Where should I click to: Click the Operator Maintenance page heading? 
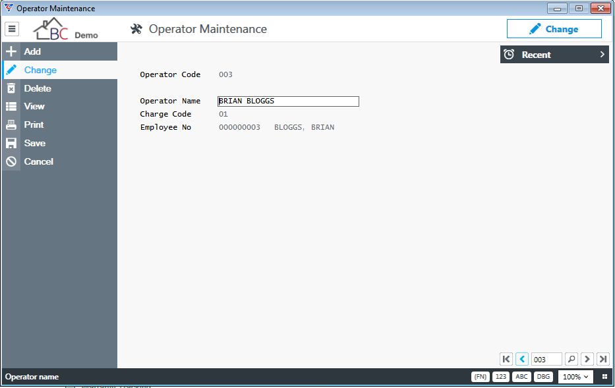tap(208, 29)
